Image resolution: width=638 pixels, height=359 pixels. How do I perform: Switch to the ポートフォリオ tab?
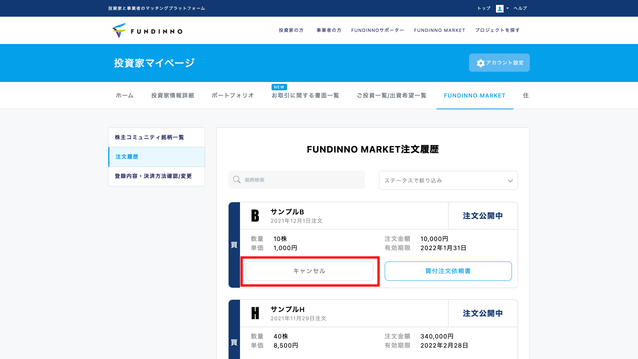tap(233, 96)
